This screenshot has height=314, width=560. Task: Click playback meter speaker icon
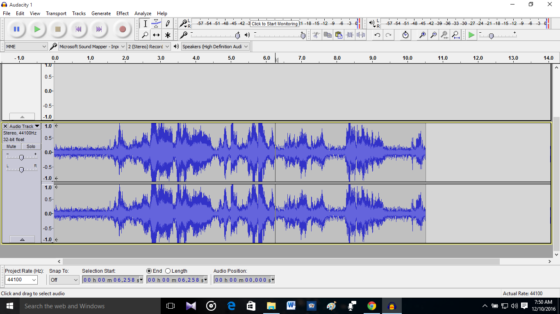(x=372, y=23)
